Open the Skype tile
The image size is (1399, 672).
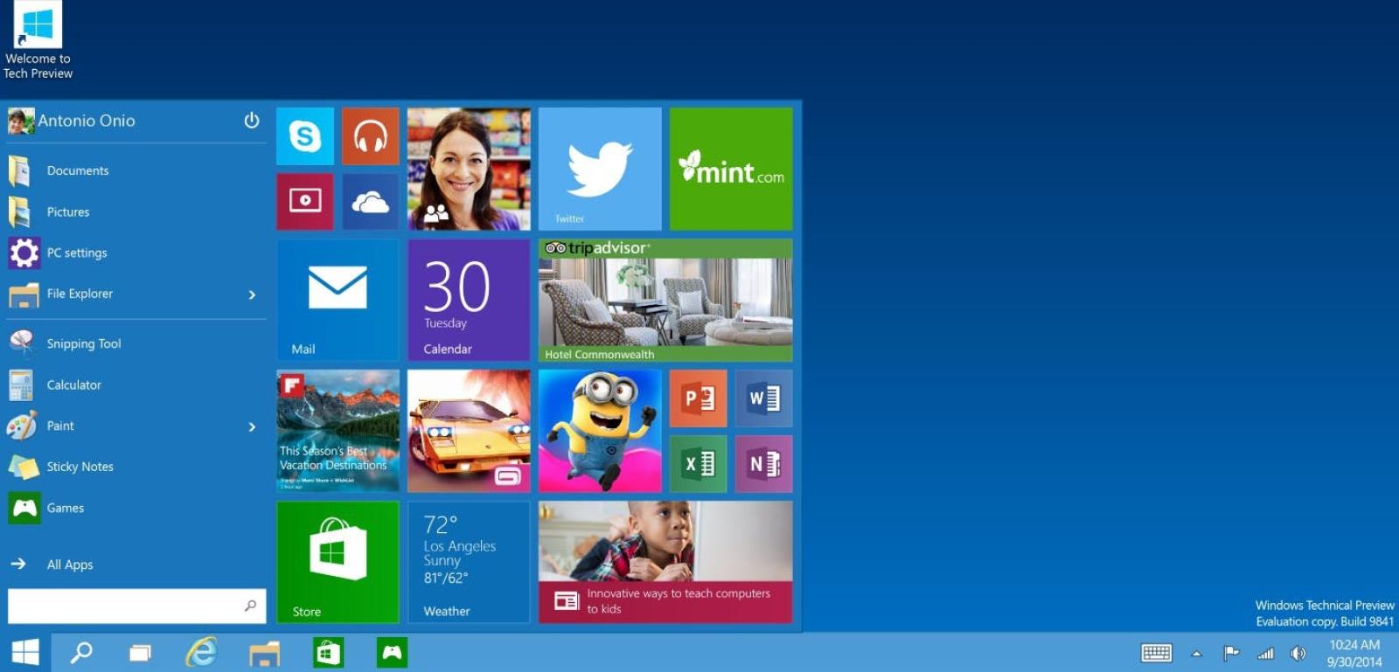[305, 136]
